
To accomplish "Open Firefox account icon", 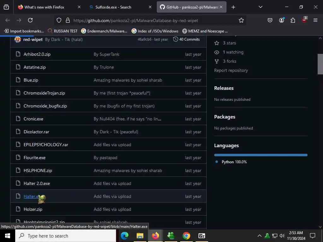I will pos(281,20).
